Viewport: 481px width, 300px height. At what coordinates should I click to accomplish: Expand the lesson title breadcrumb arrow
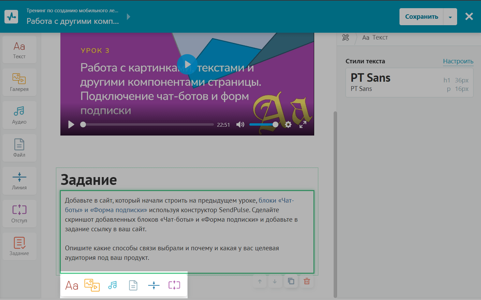(x=128, y=17)
